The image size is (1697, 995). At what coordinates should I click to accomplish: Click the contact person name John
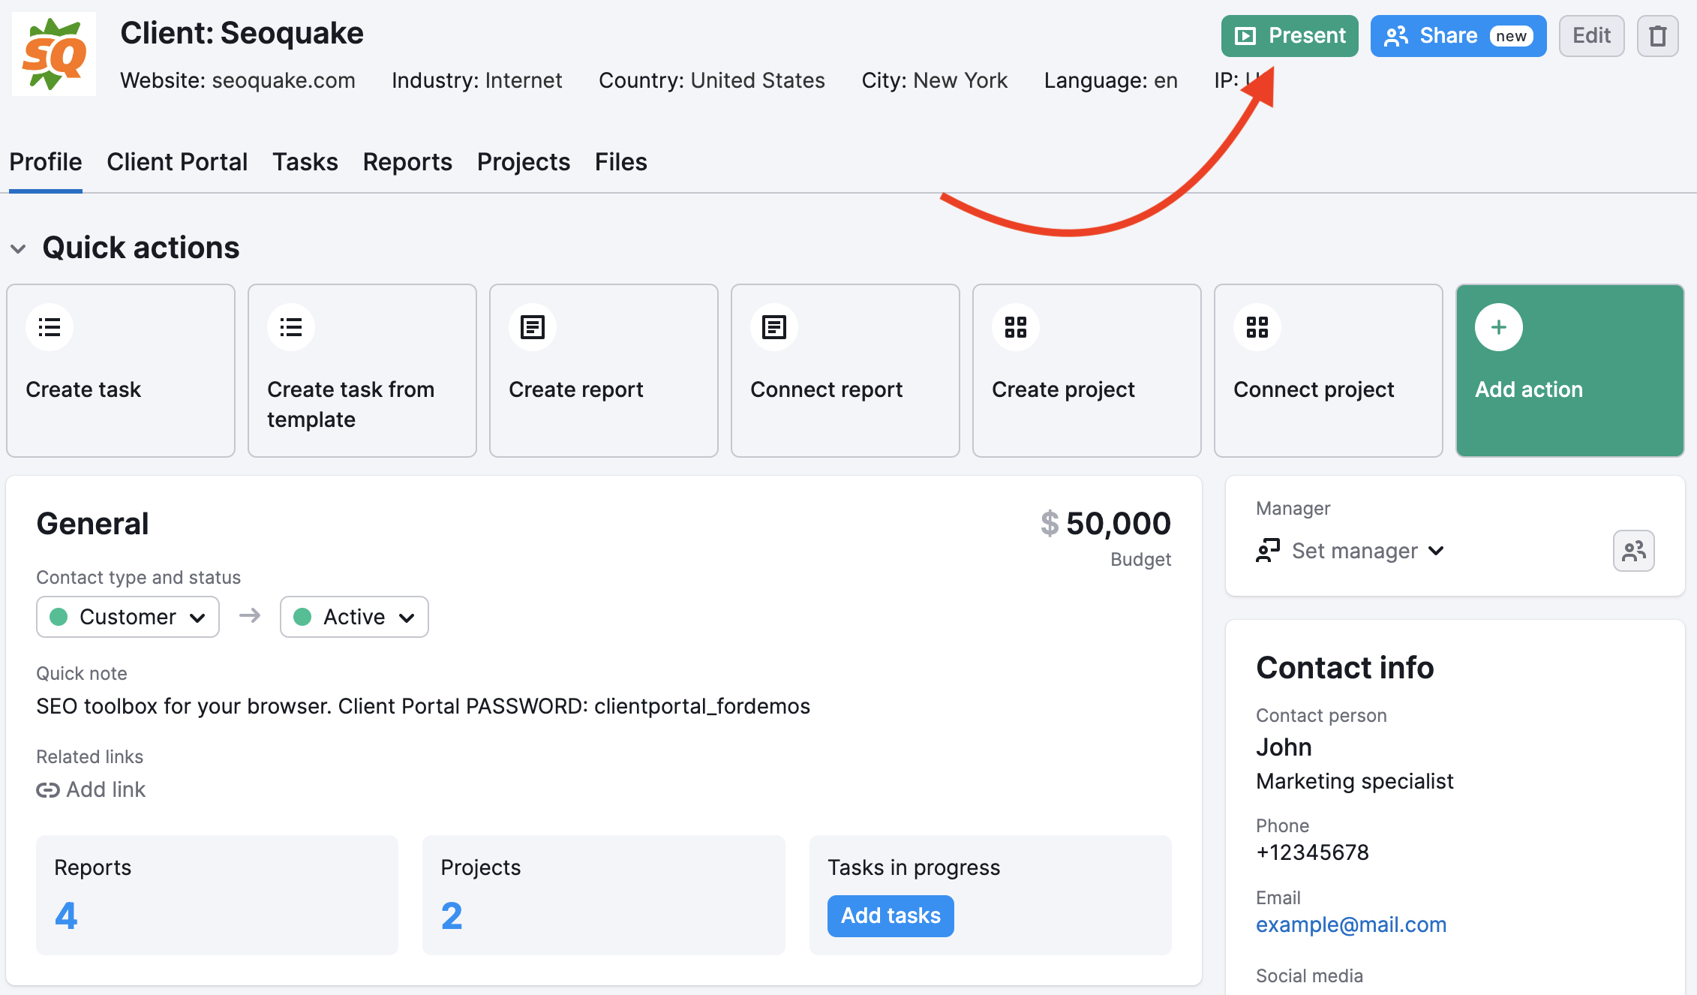(1284, 747)
